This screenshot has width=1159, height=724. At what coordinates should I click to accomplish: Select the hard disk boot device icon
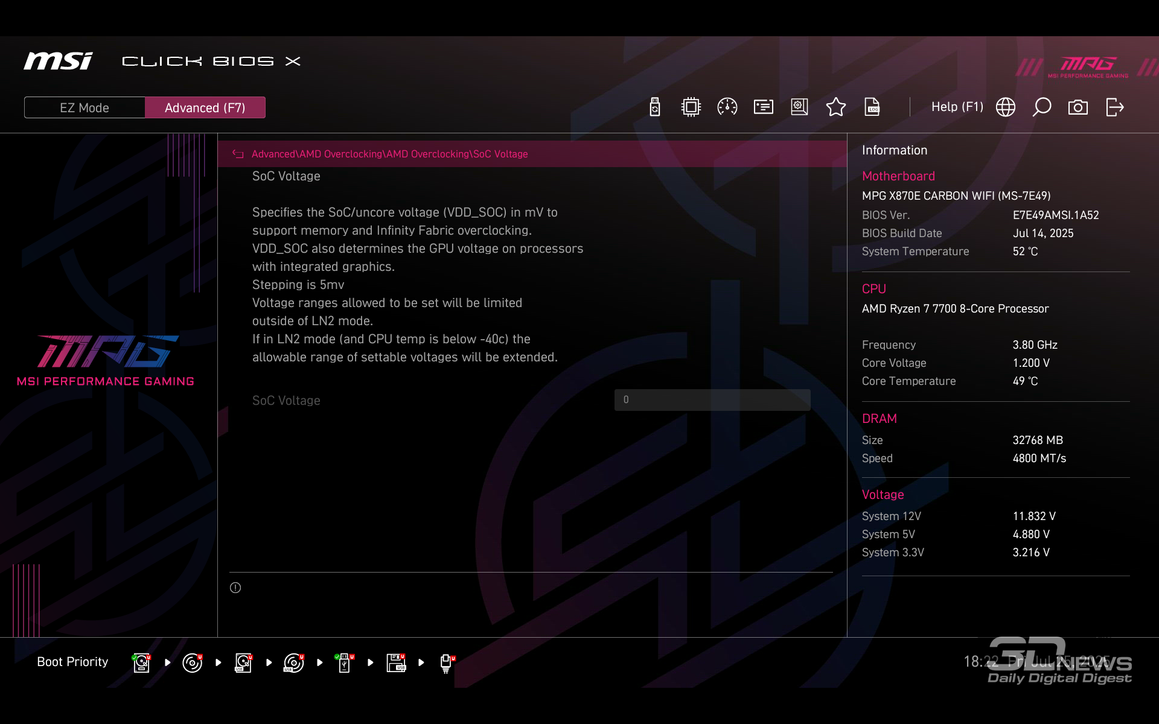coord(141,662)
